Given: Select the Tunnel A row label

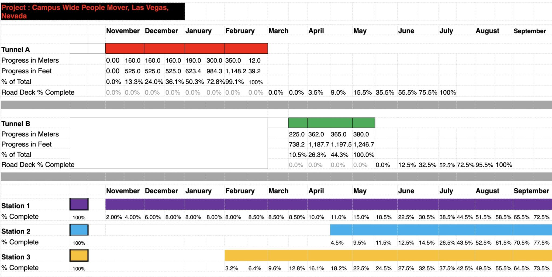Looking at the screenshot, I should 16,50.
